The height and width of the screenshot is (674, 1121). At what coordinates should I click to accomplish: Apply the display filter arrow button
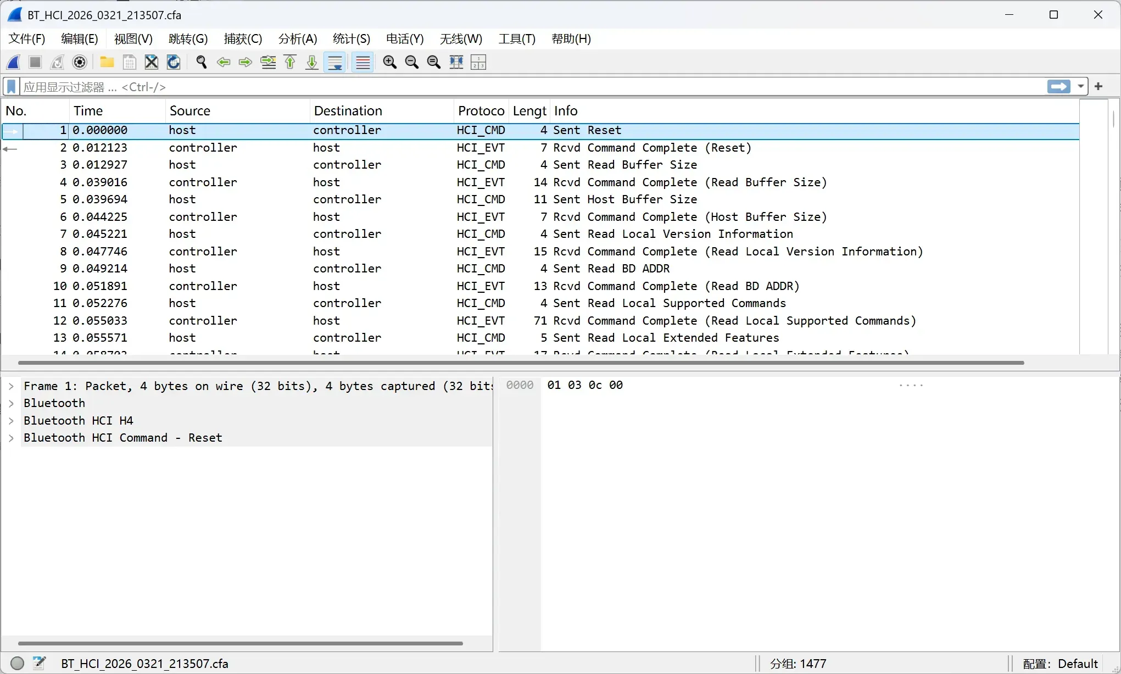click(x=1059, y=86)
